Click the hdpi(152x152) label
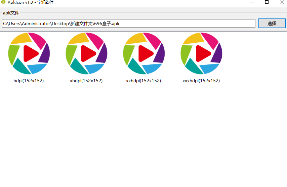Viewport: 287px width, 187px height. [x=29, y=81]
